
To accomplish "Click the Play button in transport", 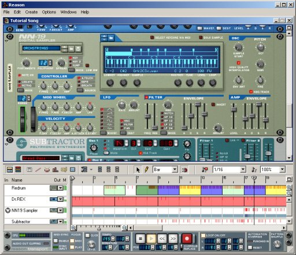I will (x=151, y=239).
